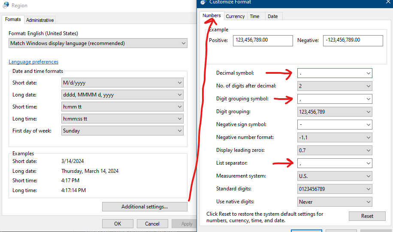
Task: Open the Date tab
Action: pos(273,16)
